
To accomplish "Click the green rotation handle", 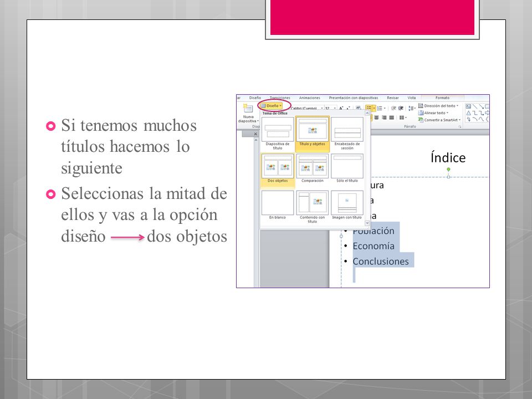I will [448, 169].
